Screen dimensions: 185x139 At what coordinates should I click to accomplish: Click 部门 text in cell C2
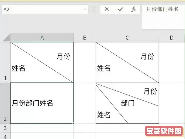click(128, 103)
